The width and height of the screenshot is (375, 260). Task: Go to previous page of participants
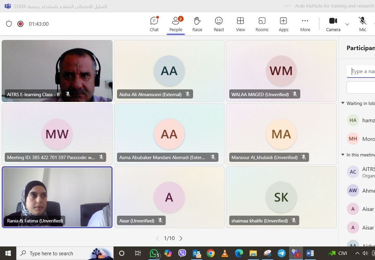tap(157, 238)
